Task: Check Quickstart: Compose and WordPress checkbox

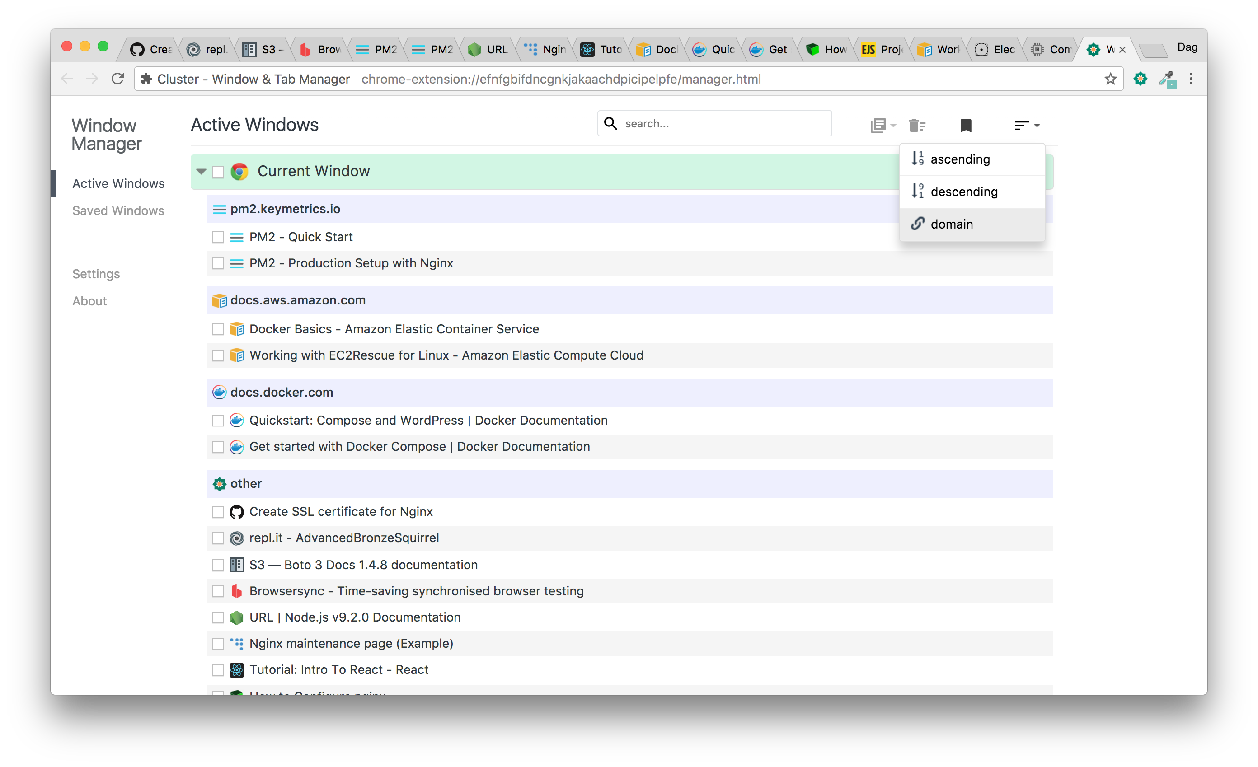Action: click(218, 421)
